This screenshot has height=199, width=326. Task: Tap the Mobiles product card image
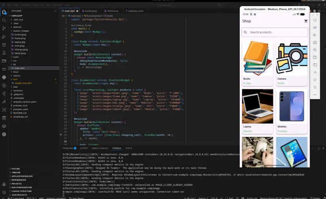pyautogui.click(x=291, y=106)
